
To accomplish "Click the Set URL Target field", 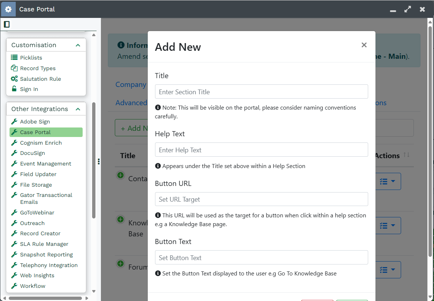I will [x=261, y=199].
